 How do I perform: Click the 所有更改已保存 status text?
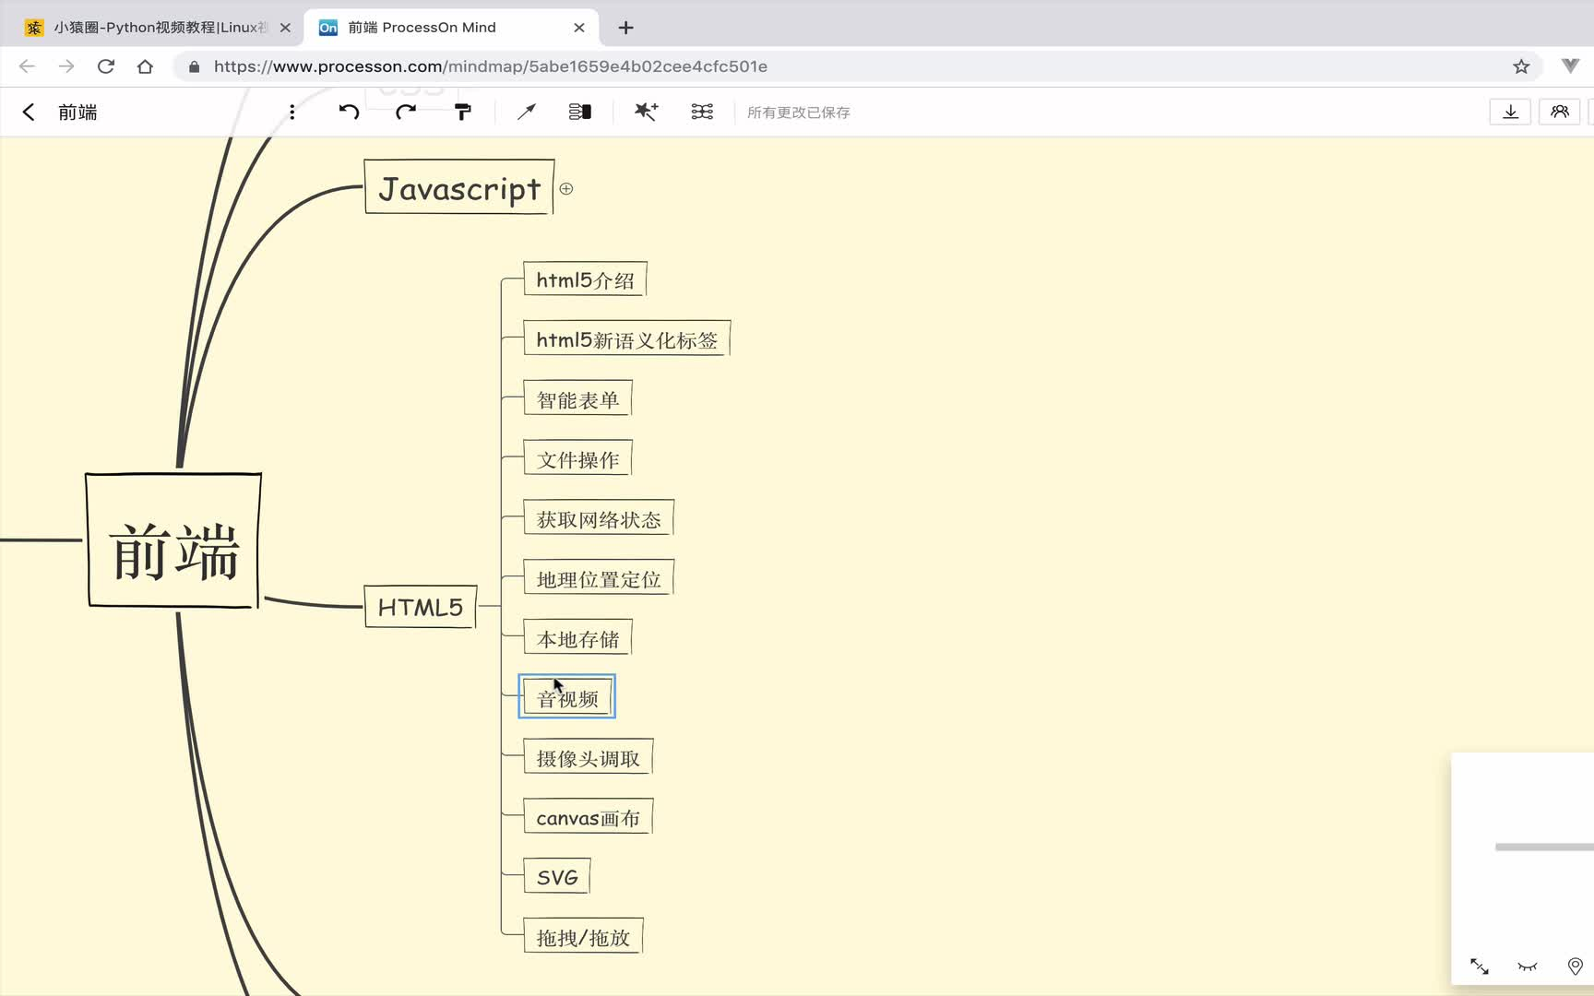799,113
